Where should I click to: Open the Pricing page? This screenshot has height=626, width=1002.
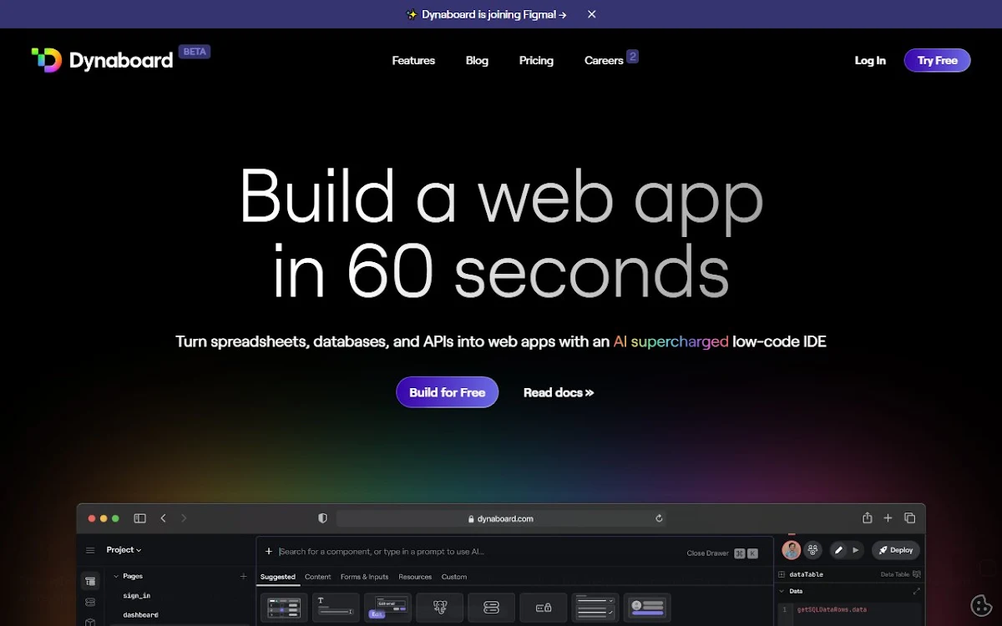point(536,61)
